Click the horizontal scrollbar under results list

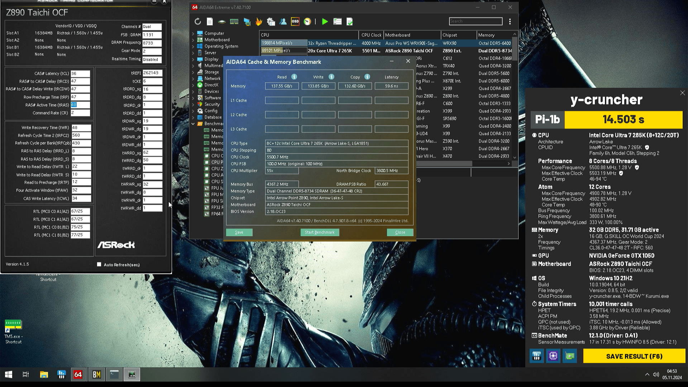coord(444,163)
